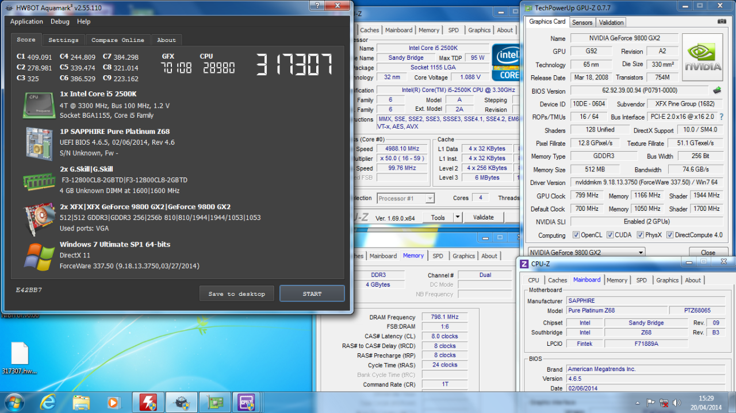Click the Close button in GPU-Z

click(x=708, y=252)
